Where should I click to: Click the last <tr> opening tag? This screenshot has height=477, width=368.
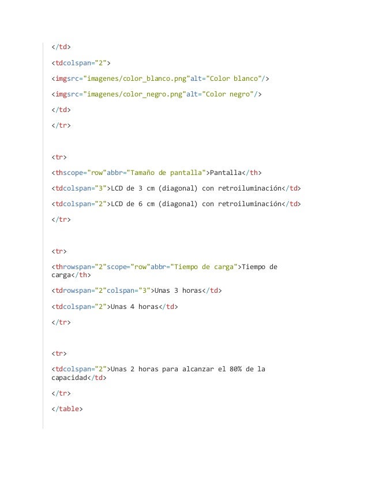[x=59, y=353]
